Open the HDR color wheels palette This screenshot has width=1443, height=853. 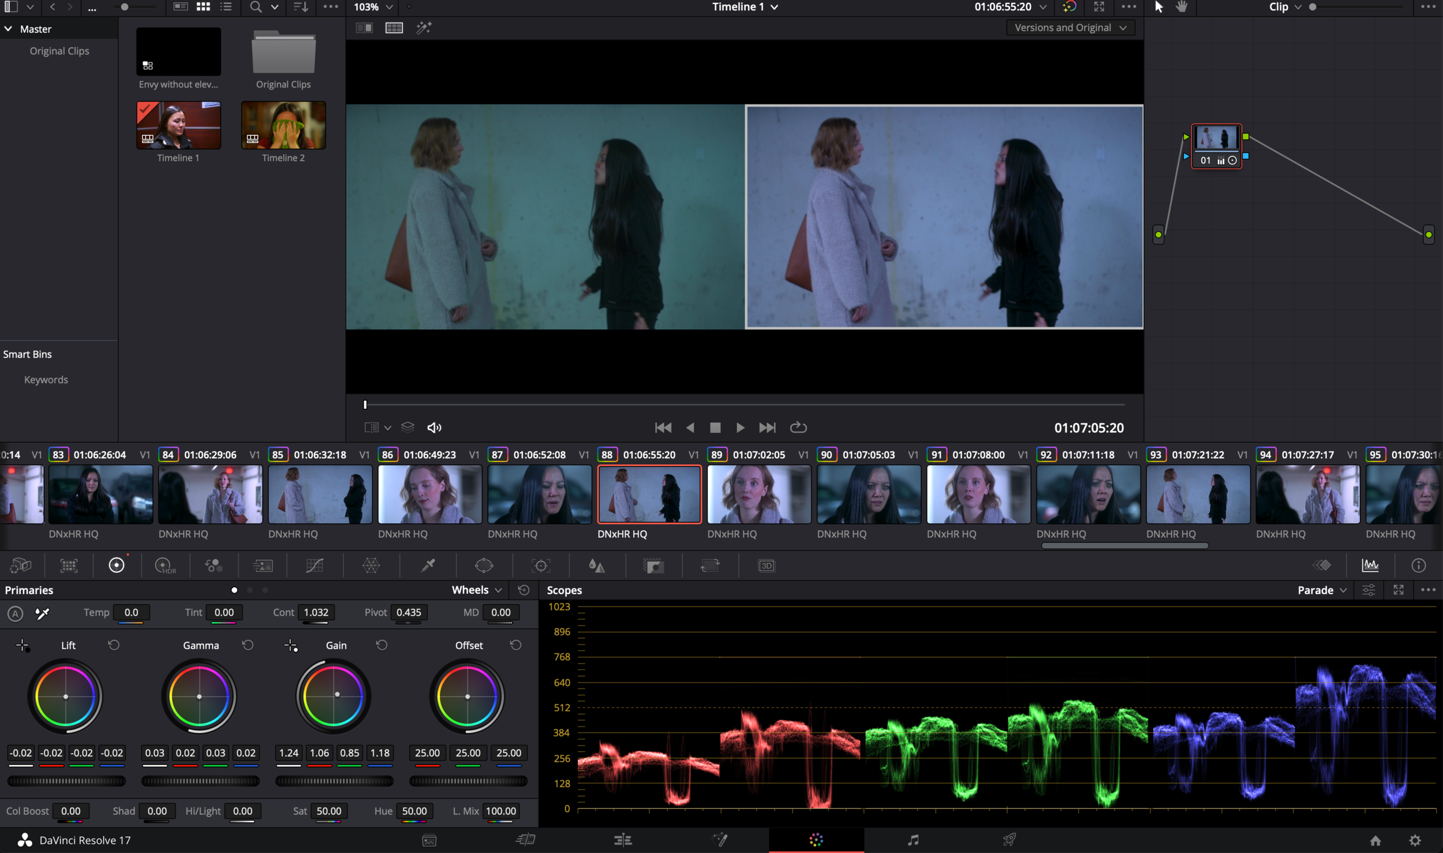165,565
